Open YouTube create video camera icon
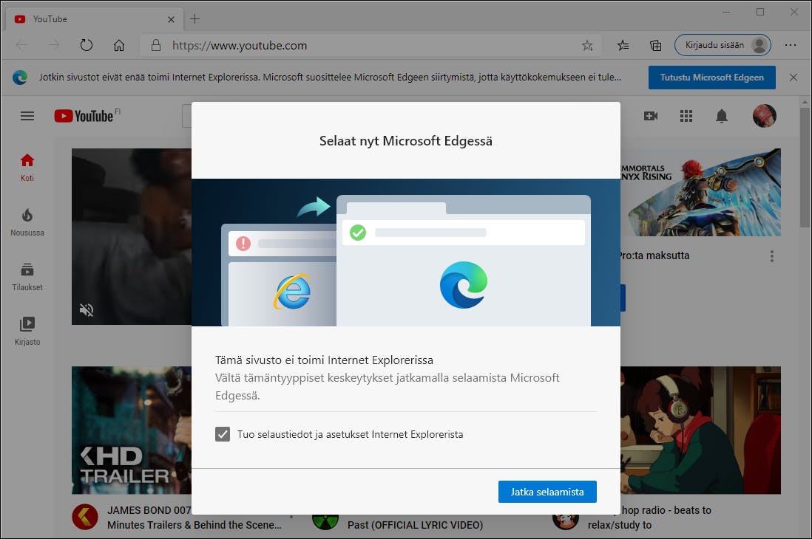 pos(651,116)
